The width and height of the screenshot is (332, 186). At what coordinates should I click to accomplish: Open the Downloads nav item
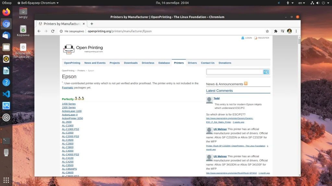[131, 63]
